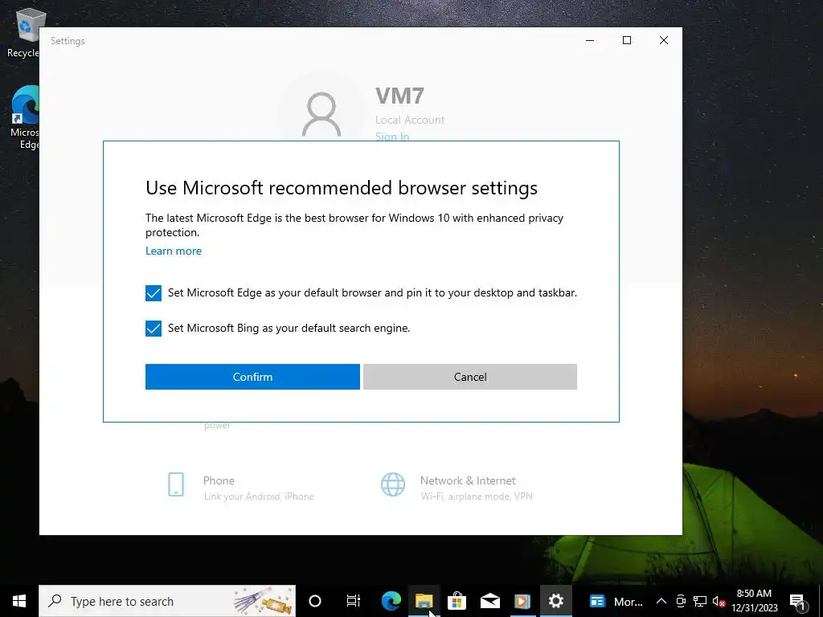
Task: Click the Settings gear in the taskbar
Action: tap(556, 601)
